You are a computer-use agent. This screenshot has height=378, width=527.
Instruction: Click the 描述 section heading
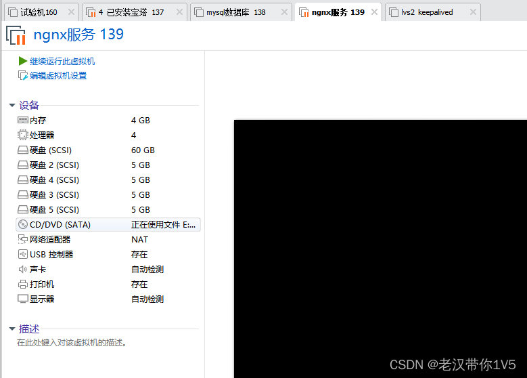coord(29,329)
